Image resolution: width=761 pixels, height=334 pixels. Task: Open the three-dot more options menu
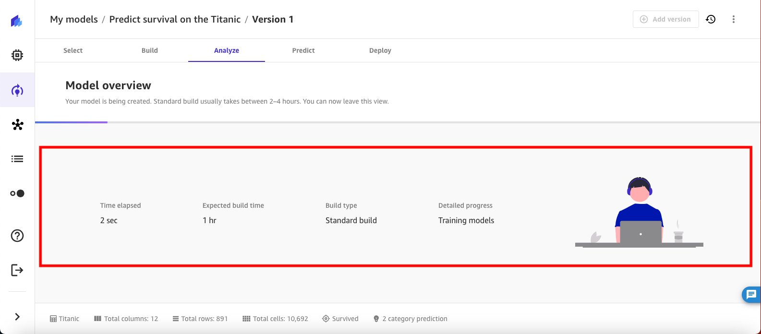tap(733, 19)
